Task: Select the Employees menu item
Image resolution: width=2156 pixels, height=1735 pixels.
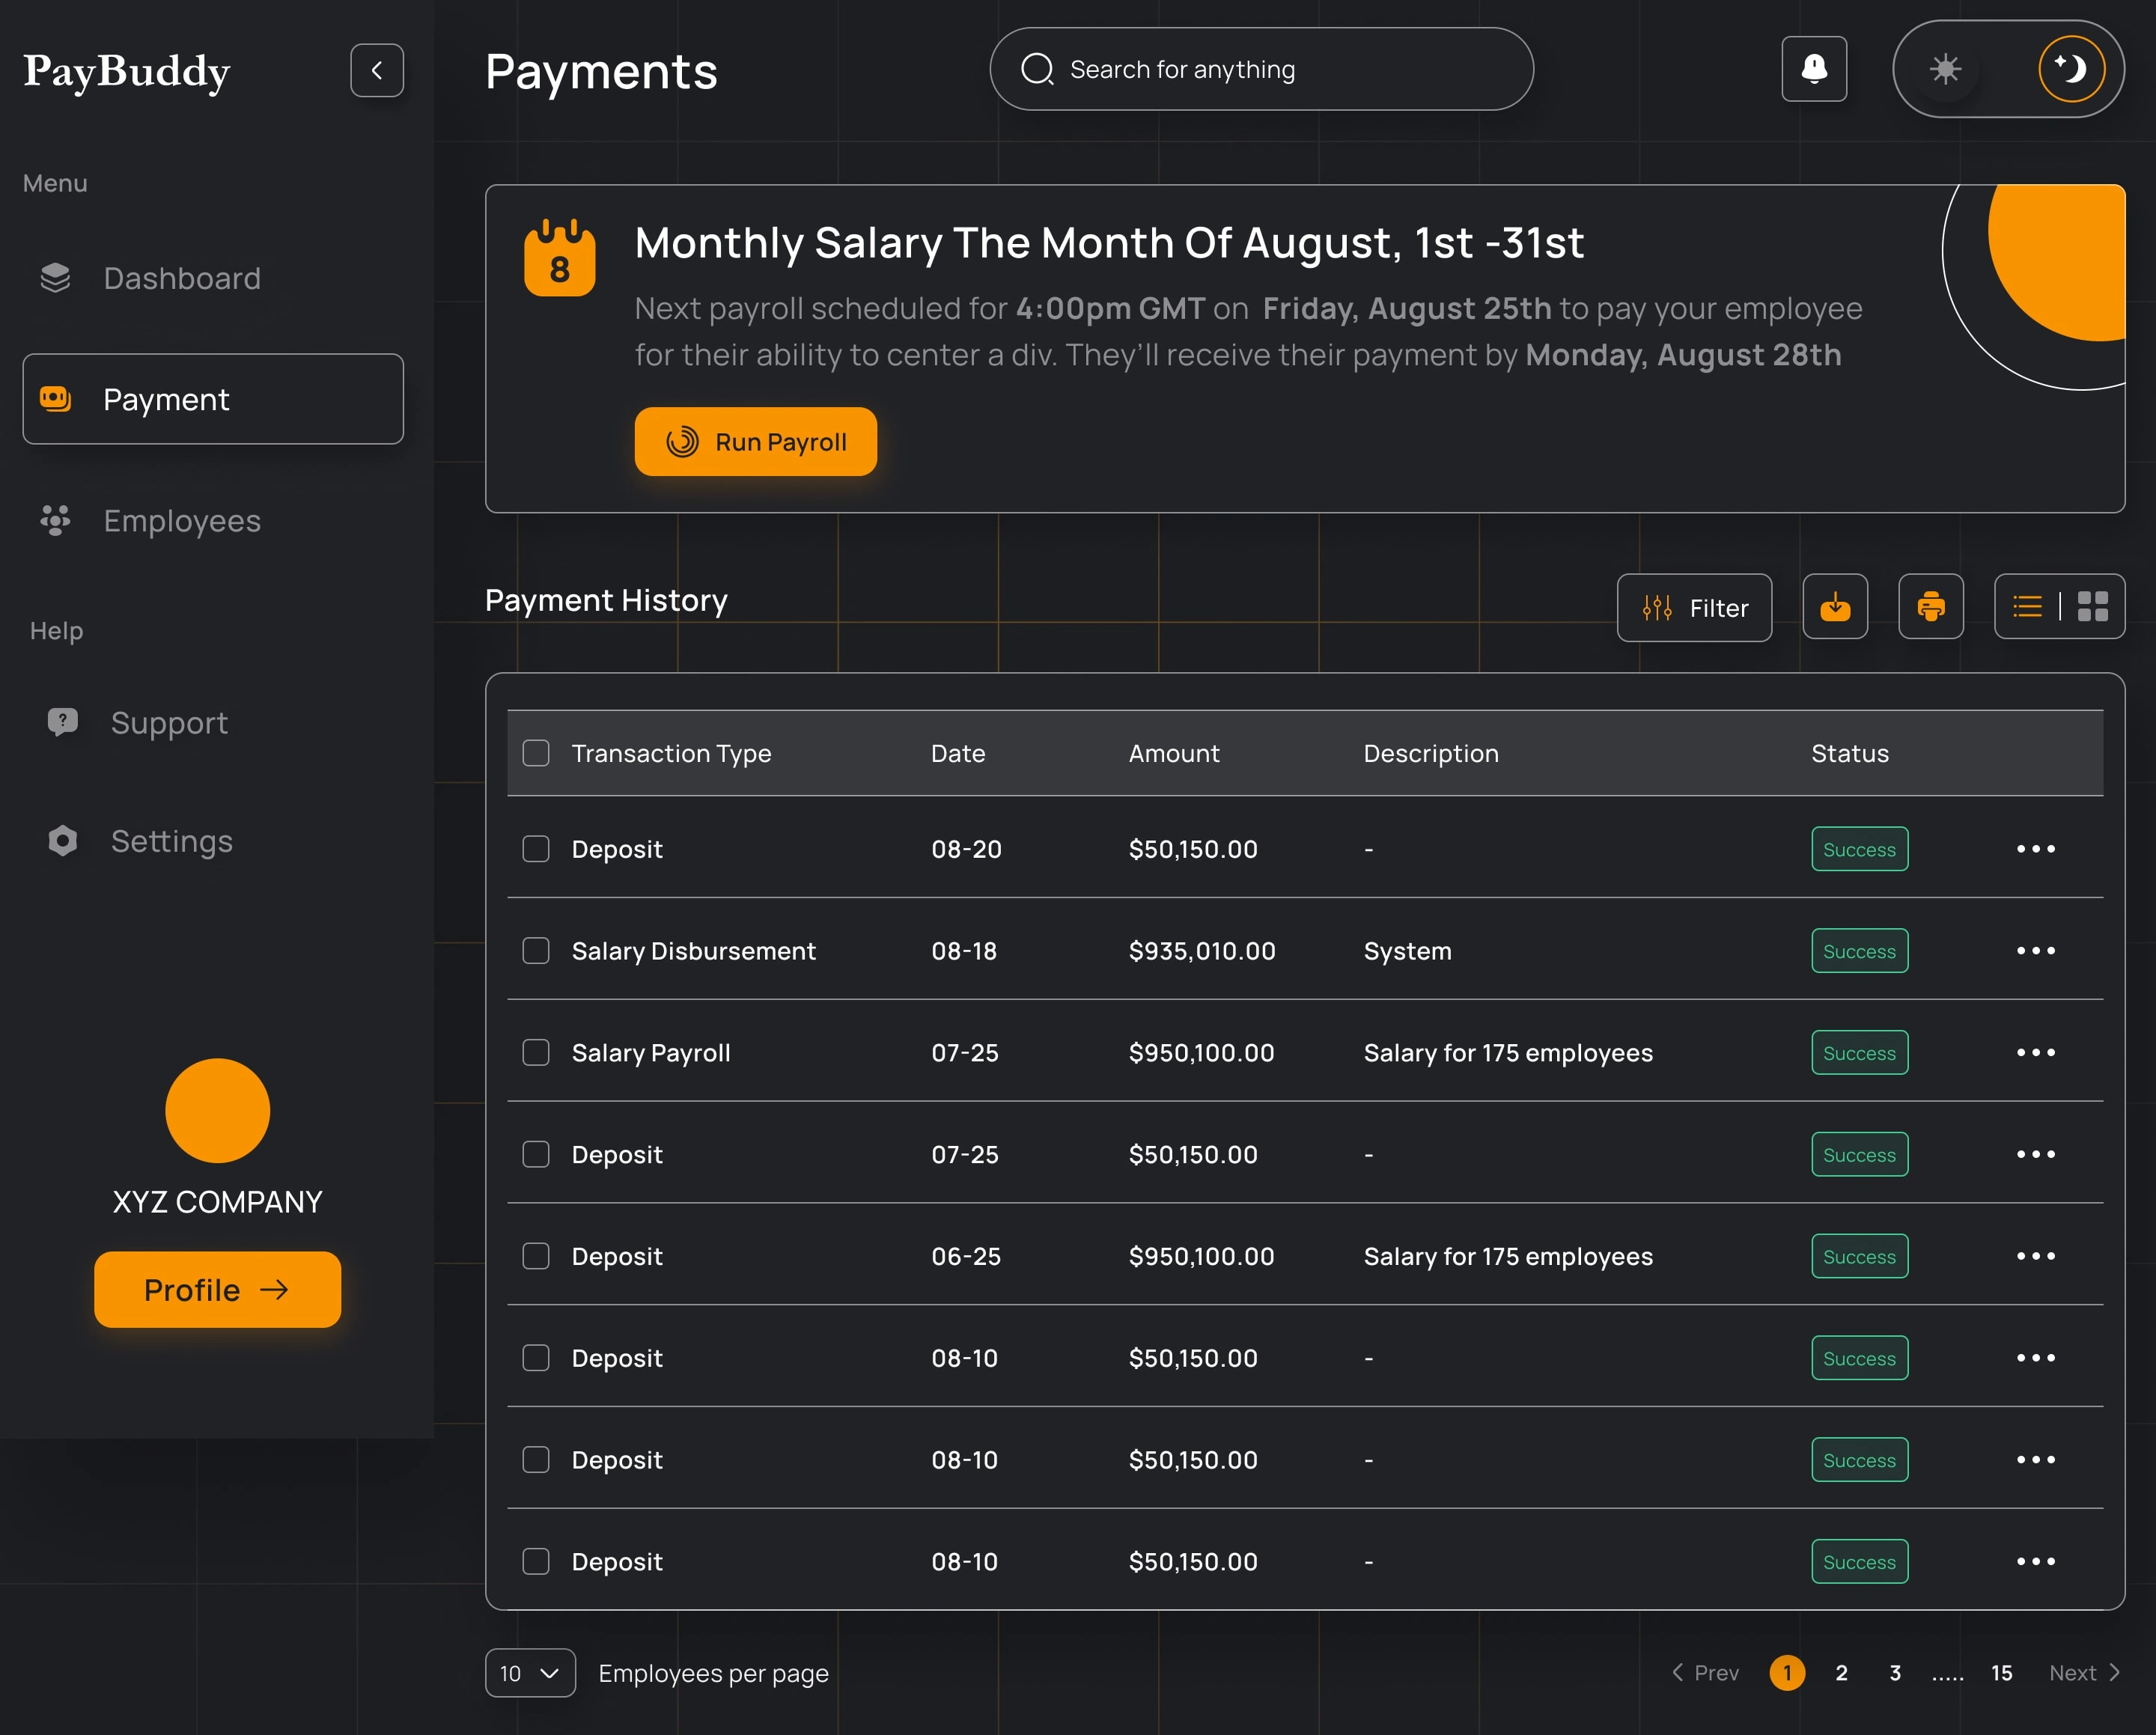Action: click(183, 519)
